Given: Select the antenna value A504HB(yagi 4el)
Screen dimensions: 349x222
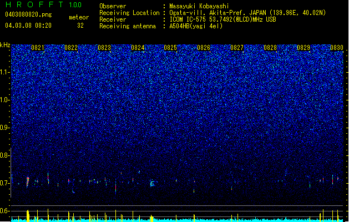Looking at the screenshot, I should pos(196,26).
